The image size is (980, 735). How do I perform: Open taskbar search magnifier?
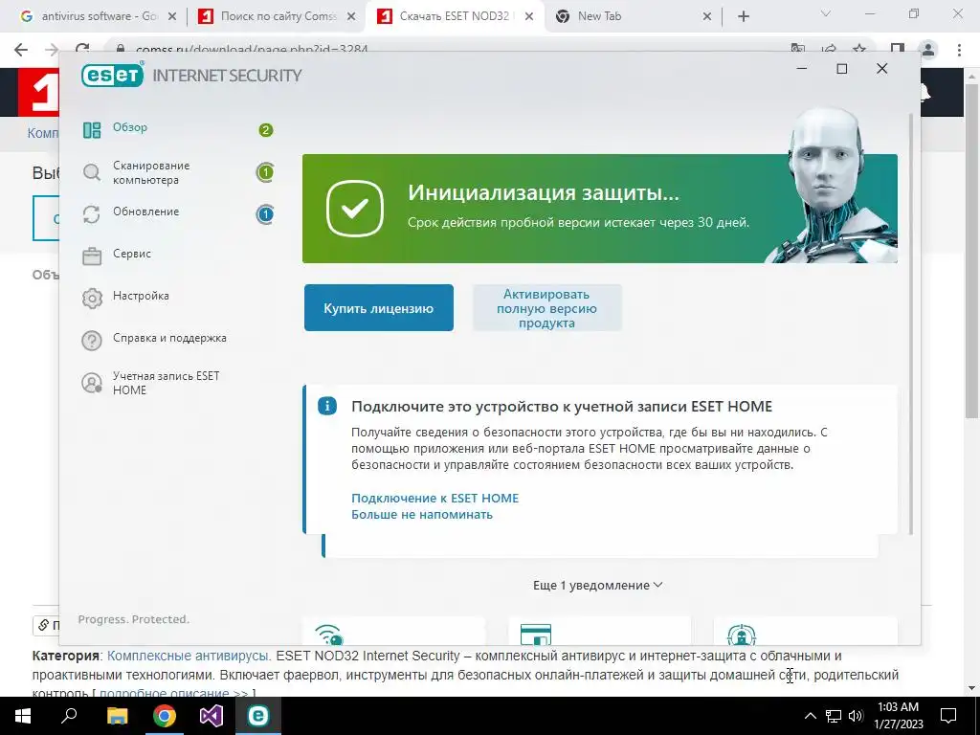(69, 716)
